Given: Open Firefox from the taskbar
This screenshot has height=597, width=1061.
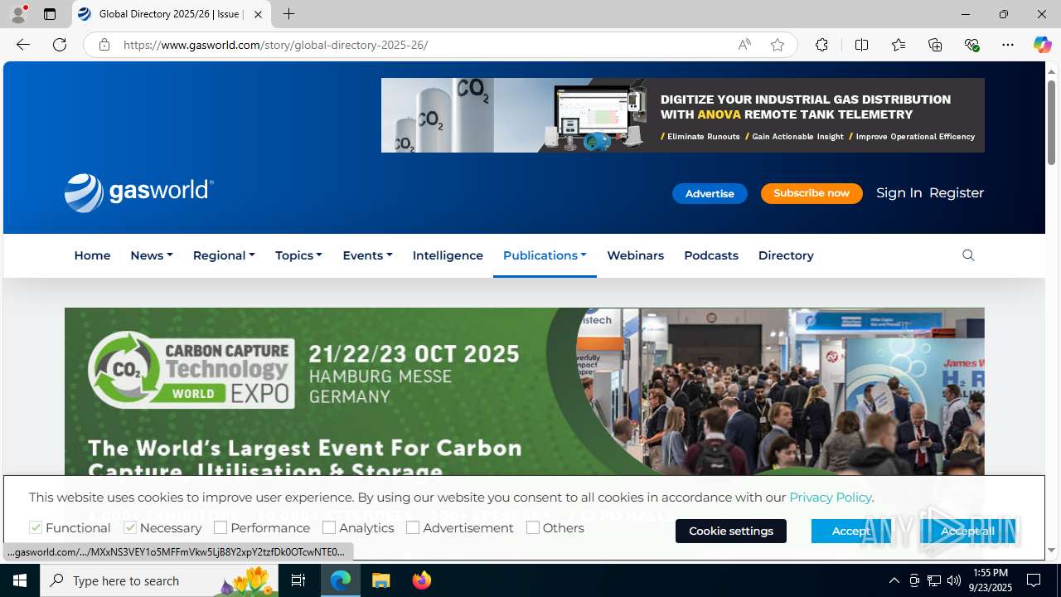Looking at the screenshot, I should click(x=421, y=580).
